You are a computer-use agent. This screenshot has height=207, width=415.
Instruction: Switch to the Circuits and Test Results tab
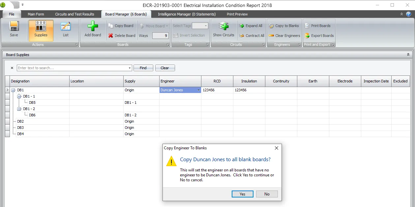tap(74, 14)
